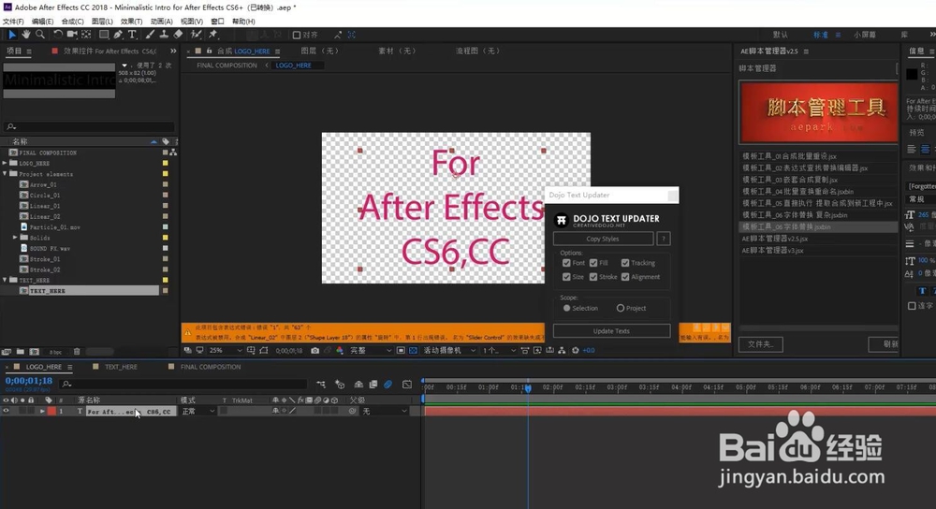
Task: Hide the text layer using its eye toggle
Action: click(6, 411)
